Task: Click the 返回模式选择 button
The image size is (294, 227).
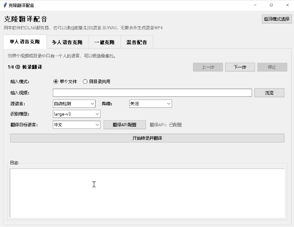Action: tap(277, 19)
